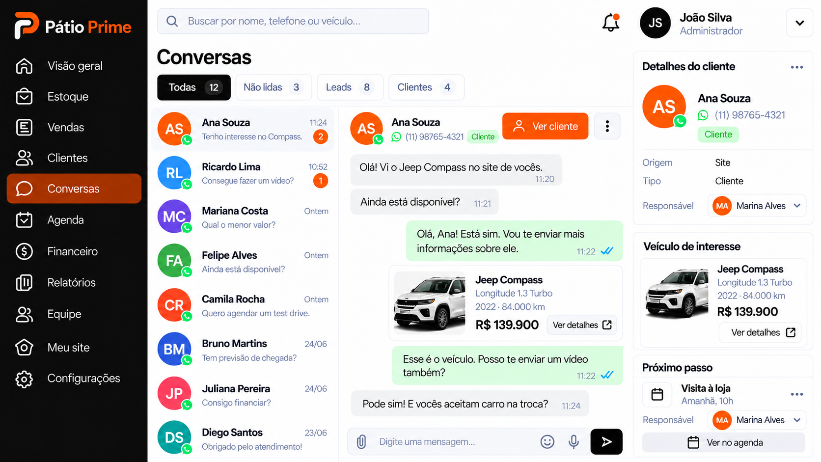Click the JS user avatar

(x=655, y=23)
